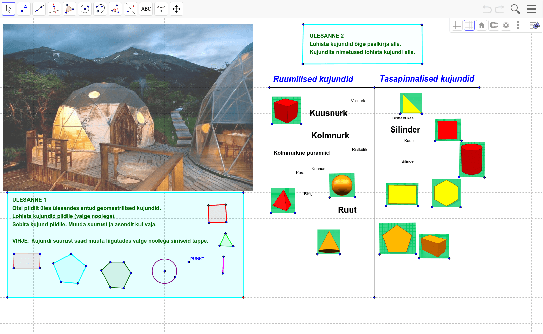
Task: Select the red-outlined rectangle shape
Action: coord(27,261)
